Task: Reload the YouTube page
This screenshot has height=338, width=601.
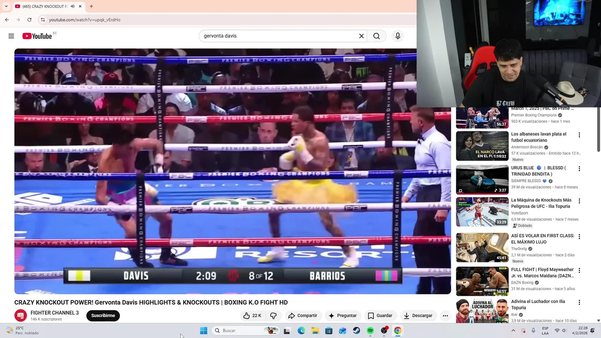Action: pos(29,20)
